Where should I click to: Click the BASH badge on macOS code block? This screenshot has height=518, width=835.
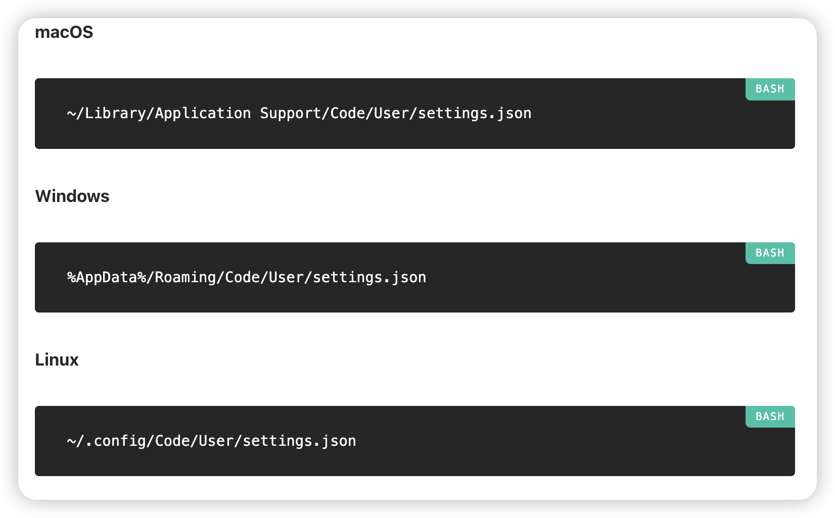pyautogui.click(x=770, y=89)
